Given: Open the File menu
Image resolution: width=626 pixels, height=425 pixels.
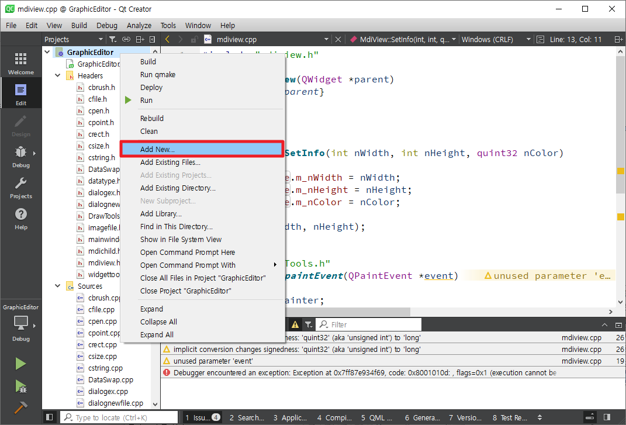Looking at the screenshot, I should click(x=11, y=25).
